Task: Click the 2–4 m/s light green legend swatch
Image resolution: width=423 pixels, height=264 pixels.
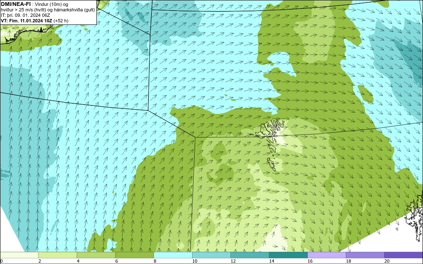Action: tap(58, 255)
